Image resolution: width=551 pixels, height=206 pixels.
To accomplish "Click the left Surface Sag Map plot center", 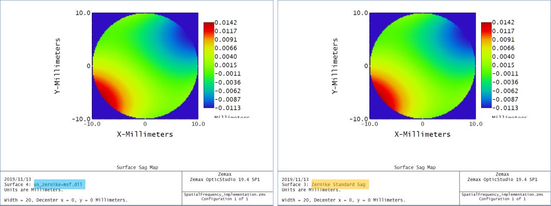I will [145, 65].
